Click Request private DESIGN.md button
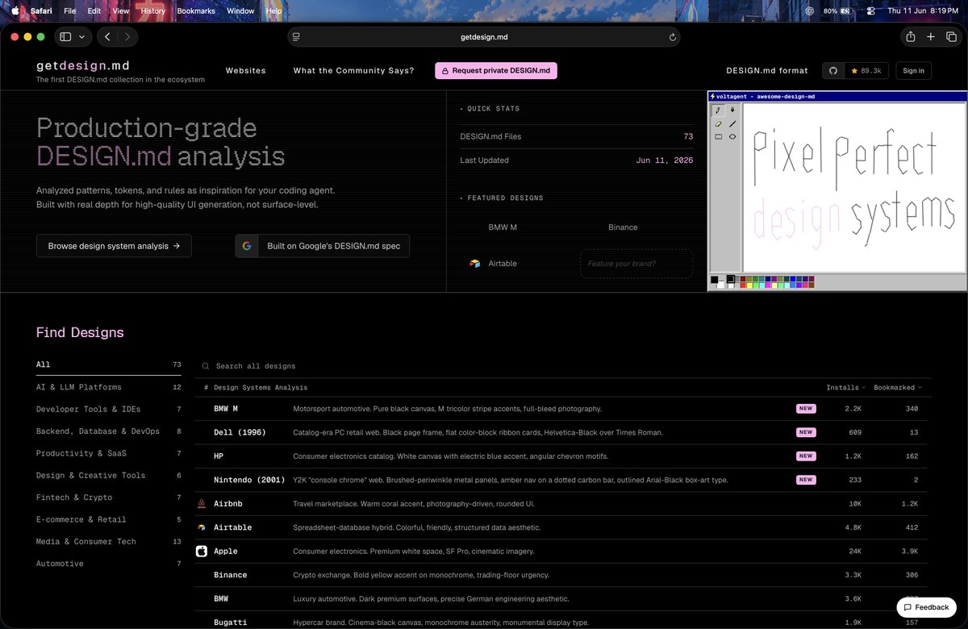 [x=496, y=71]
